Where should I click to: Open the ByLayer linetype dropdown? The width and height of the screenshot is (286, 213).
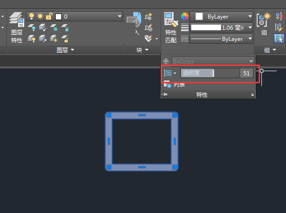tap(250, 39)
